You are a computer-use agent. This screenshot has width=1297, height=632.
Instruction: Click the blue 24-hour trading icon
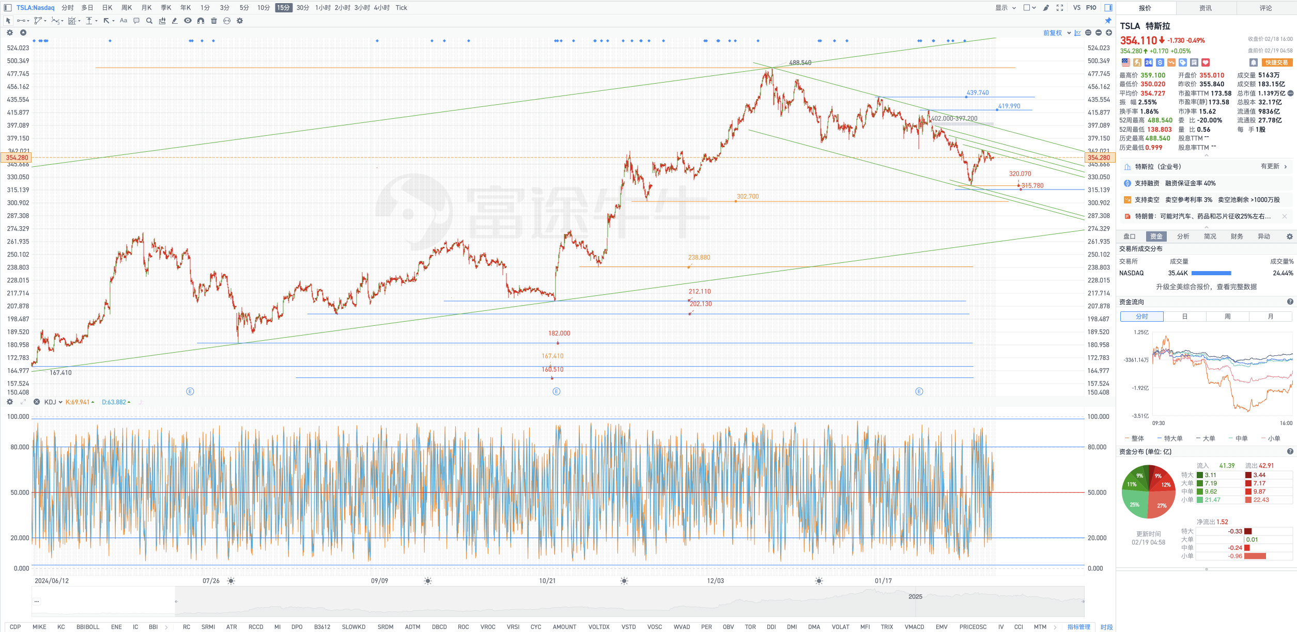[1149, 62]
